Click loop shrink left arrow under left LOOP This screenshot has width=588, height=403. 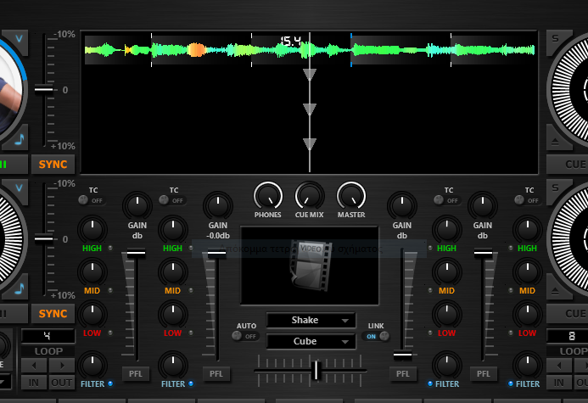pos(34,365)
